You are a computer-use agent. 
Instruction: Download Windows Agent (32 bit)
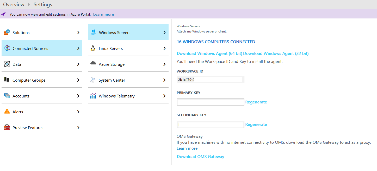[276, 54]
